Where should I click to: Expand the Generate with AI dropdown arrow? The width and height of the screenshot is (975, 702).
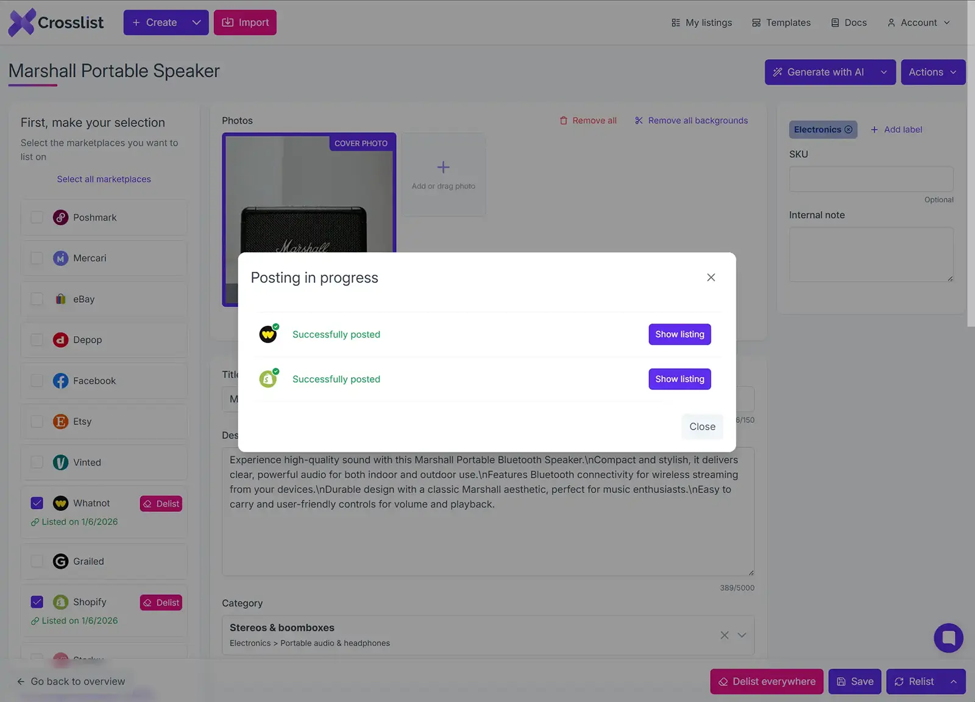(x=884, y=72)
